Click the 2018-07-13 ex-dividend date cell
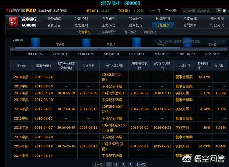This screenshot has width=229, height=167. 162,93
